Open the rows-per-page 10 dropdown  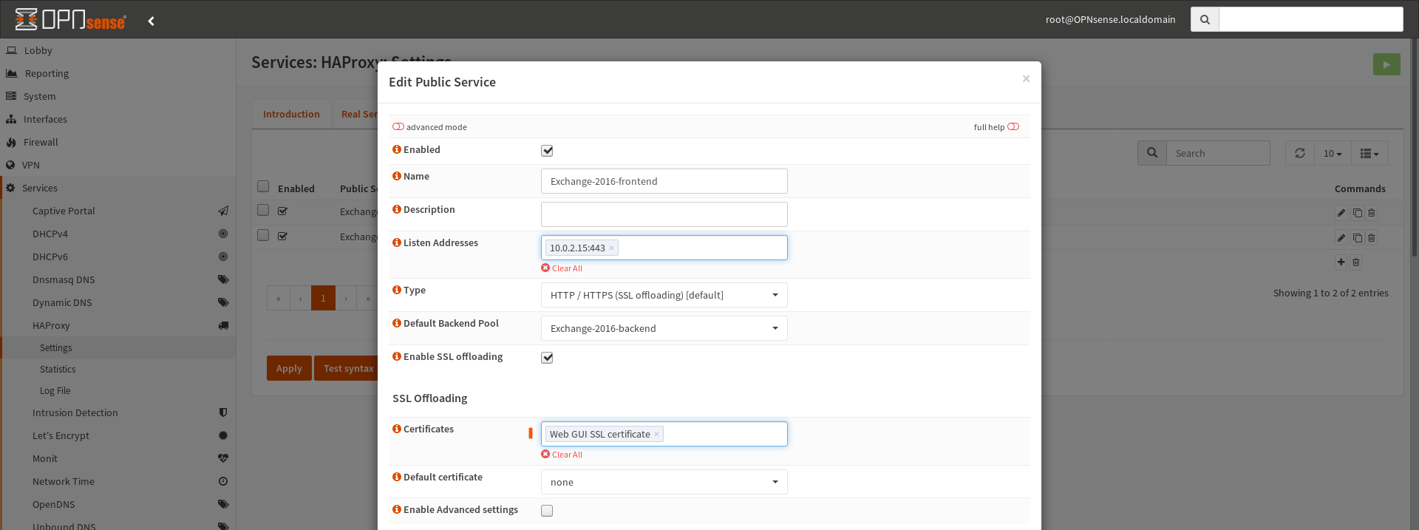click(1333, 153)
